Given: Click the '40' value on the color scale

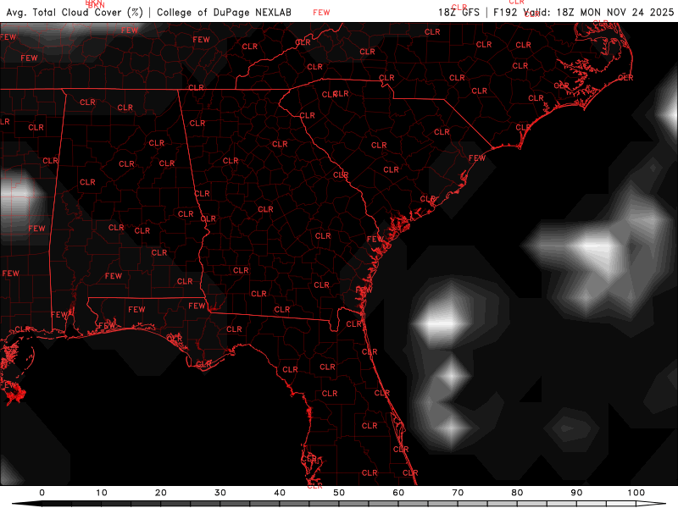Looking at the screenshot, I should point(280,493).
